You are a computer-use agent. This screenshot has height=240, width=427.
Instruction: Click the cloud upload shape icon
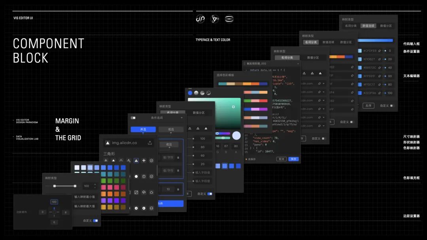[144, 192]
